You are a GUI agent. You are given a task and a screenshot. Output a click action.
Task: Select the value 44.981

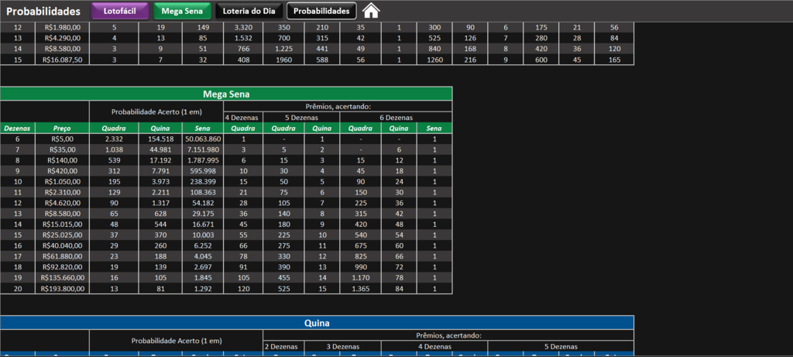click(x=160, y=149)
